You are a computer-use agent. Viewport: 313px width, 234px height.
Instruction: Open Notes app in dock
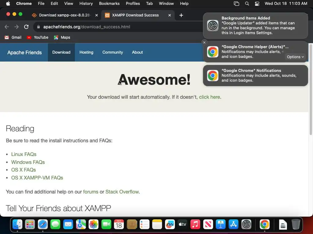157,225
